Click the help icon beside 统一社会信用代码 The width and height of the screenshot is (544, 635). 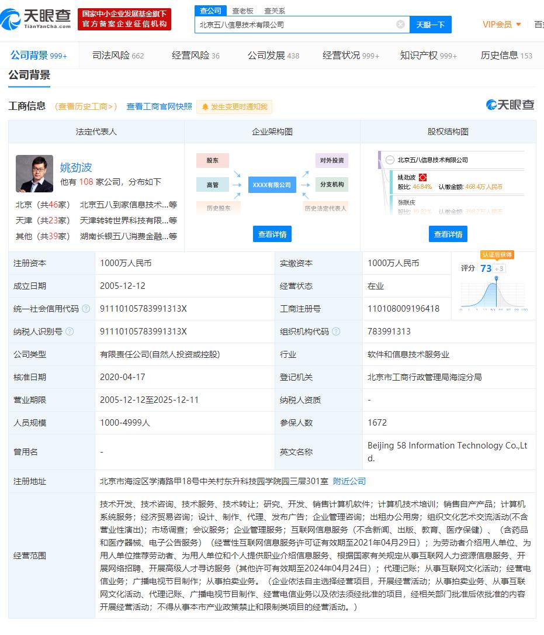tap(86, 309)
